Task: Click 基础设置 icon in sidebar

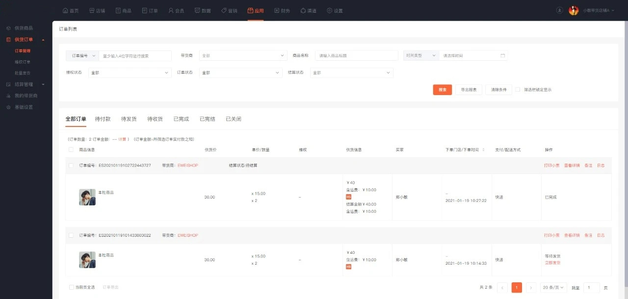Action: [8, 107]
